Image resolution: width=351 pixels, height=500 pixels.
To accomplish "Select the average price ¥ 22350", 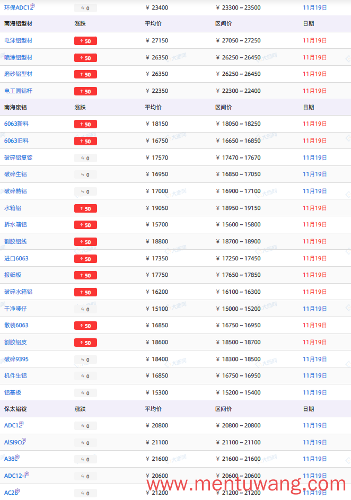I will click(x=157, y=91).
